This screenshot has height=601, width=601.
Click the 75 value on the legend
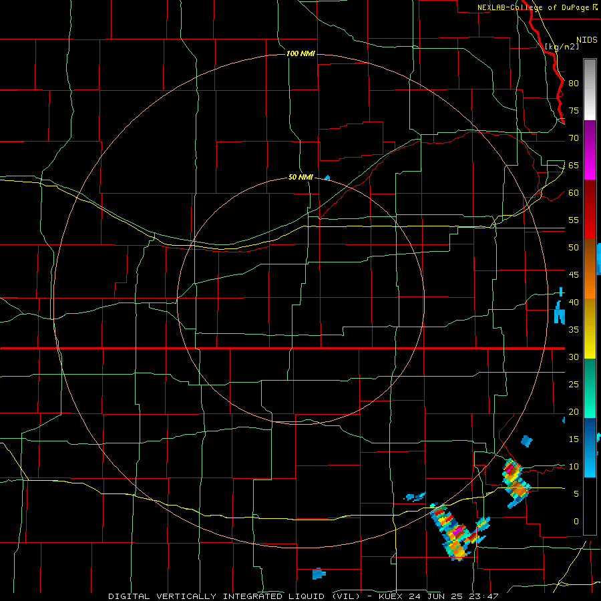coord(574,110)
